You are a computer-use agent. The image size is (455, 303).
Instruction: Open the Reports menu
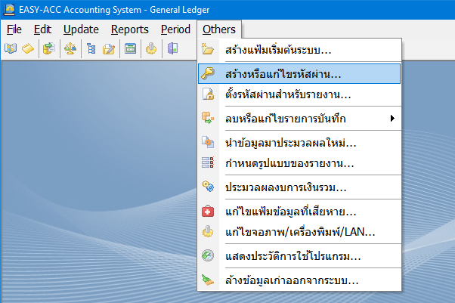coord(129,29)
